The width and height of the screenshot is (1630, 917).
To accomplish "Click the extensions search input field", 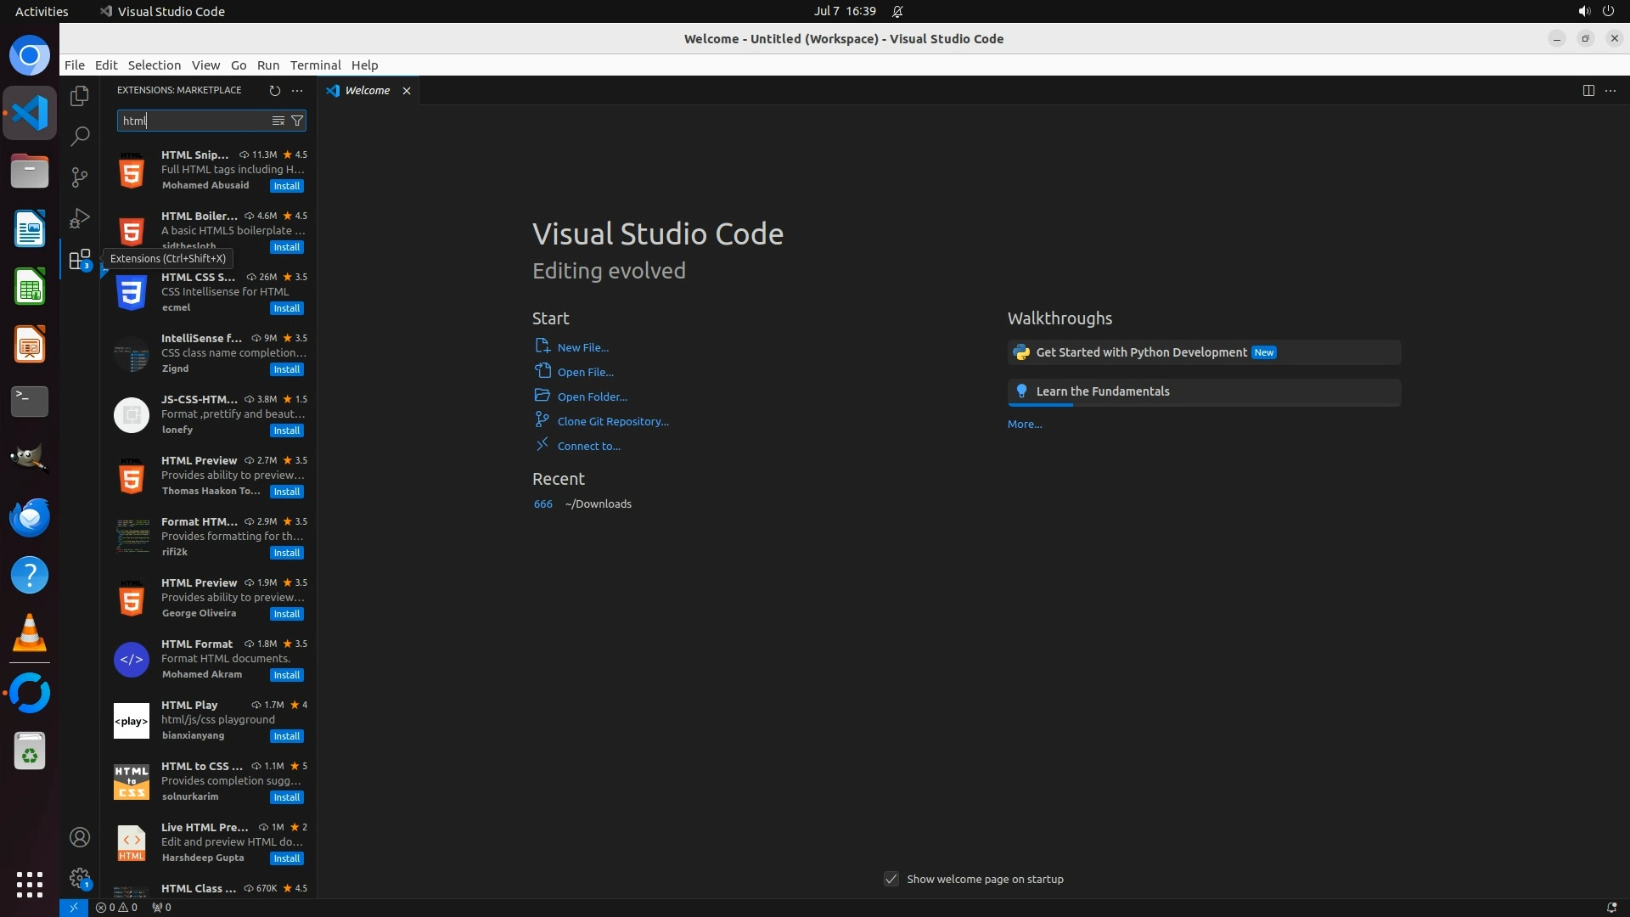I will click(194, 121).
